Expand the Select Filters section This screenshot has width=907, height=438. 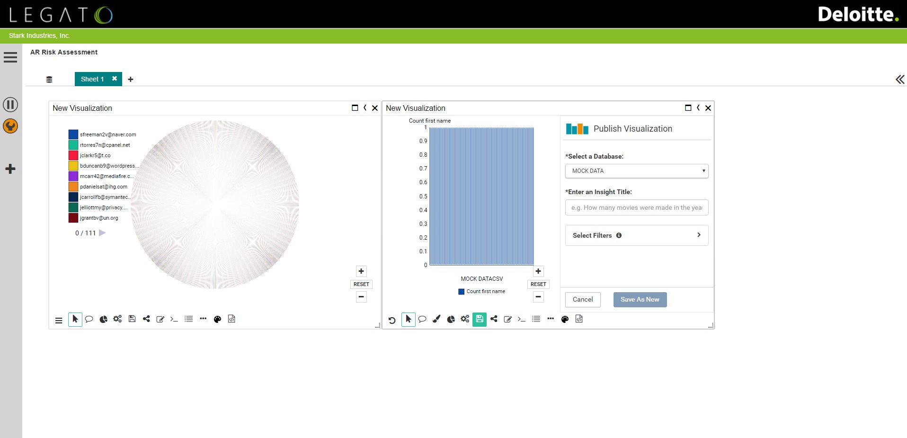point(637,235)
